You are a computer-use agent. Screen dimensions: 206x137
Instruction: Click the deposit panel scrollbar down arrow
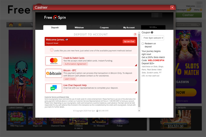(x=139, y=111)
